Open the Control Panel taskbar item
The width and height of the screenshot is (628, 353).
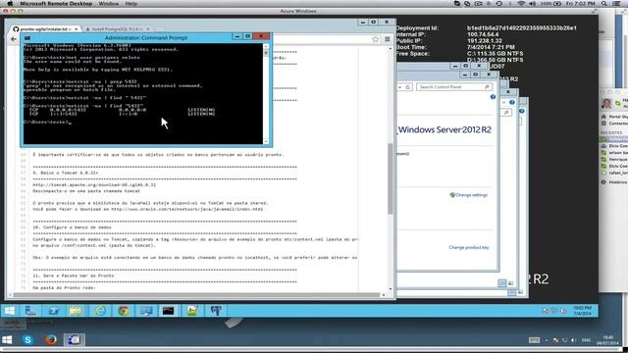(146, 311)
